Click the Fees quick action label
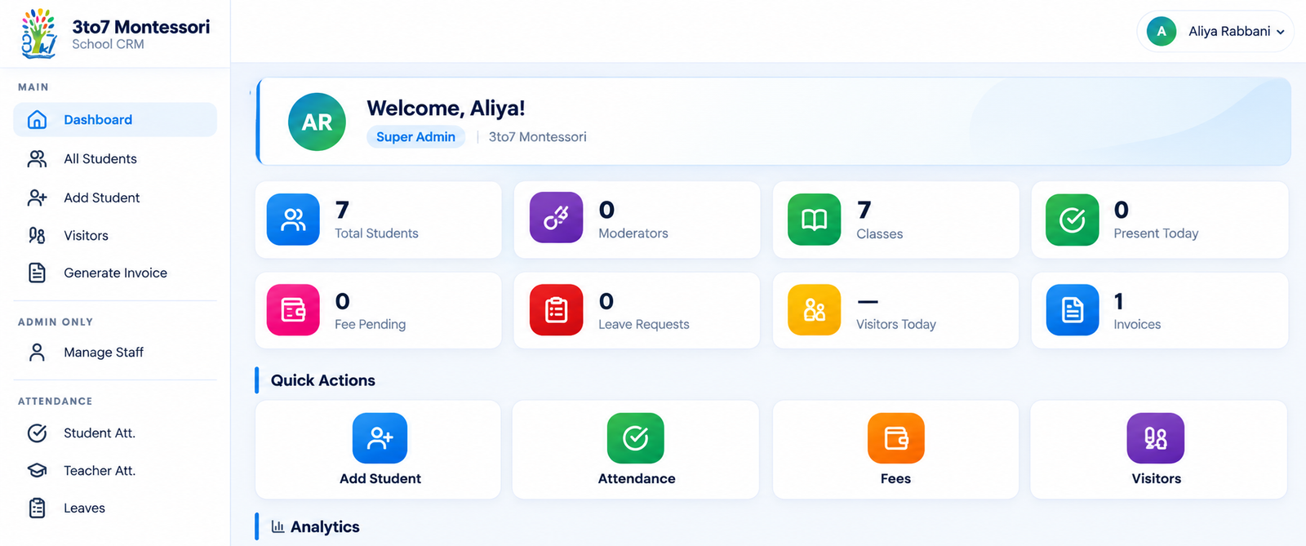Screen dimensions: 1306x546 (x=895, y=479)
